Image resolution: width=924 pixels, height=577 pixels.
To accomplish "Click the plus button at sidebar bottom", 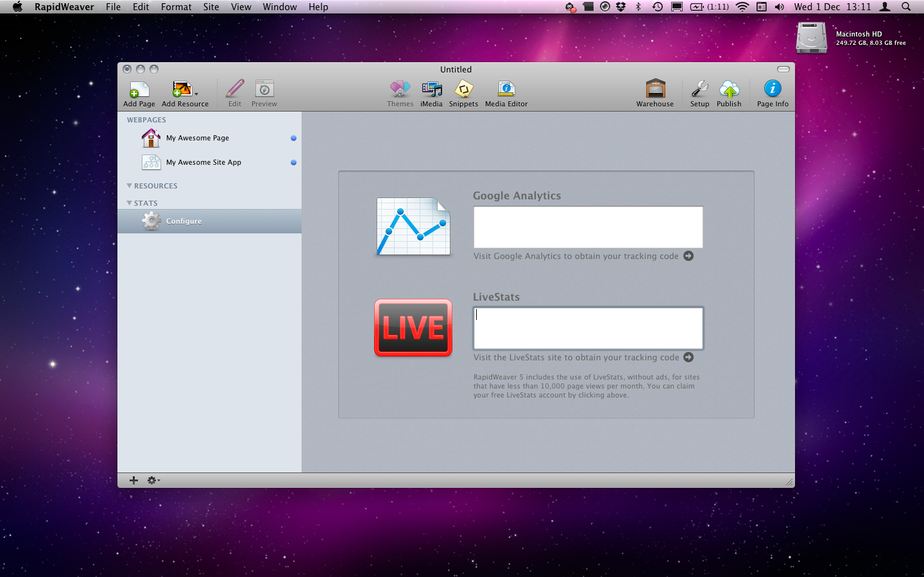I will coord(133,480).
